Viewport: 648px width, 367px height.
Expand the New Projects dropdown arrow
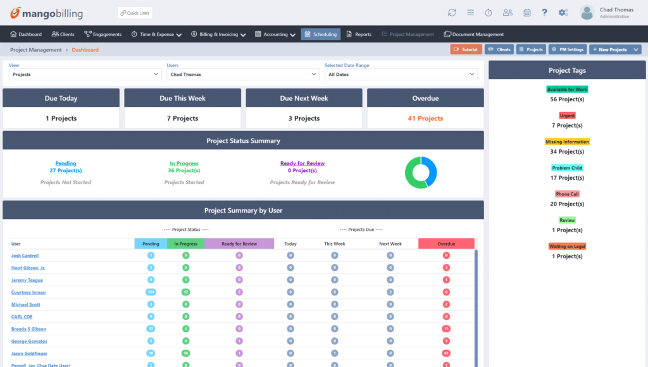tap(636, 49)
